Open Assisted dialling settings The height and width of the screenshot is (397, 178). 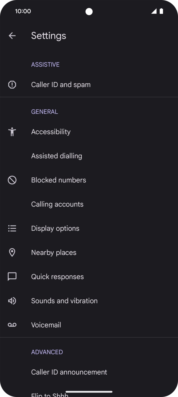click(56, 156)
